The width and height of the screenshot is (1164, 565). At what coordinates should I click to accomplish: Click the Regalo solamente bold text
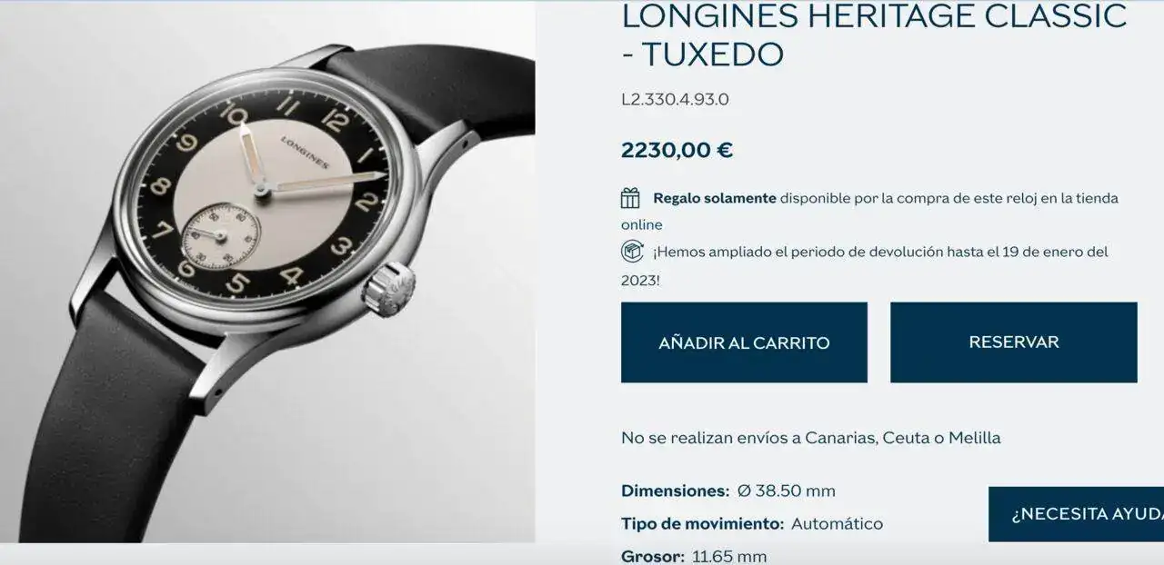[715, 198]
